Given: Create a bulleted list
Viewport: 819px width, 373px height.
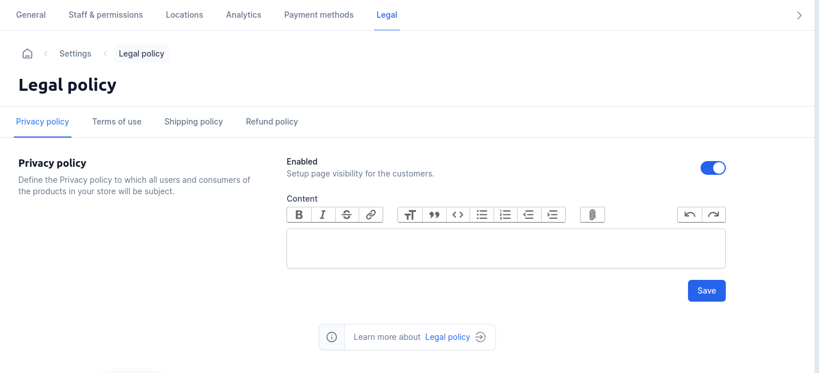Looking at the screenshot, I should tap(482, 215).
